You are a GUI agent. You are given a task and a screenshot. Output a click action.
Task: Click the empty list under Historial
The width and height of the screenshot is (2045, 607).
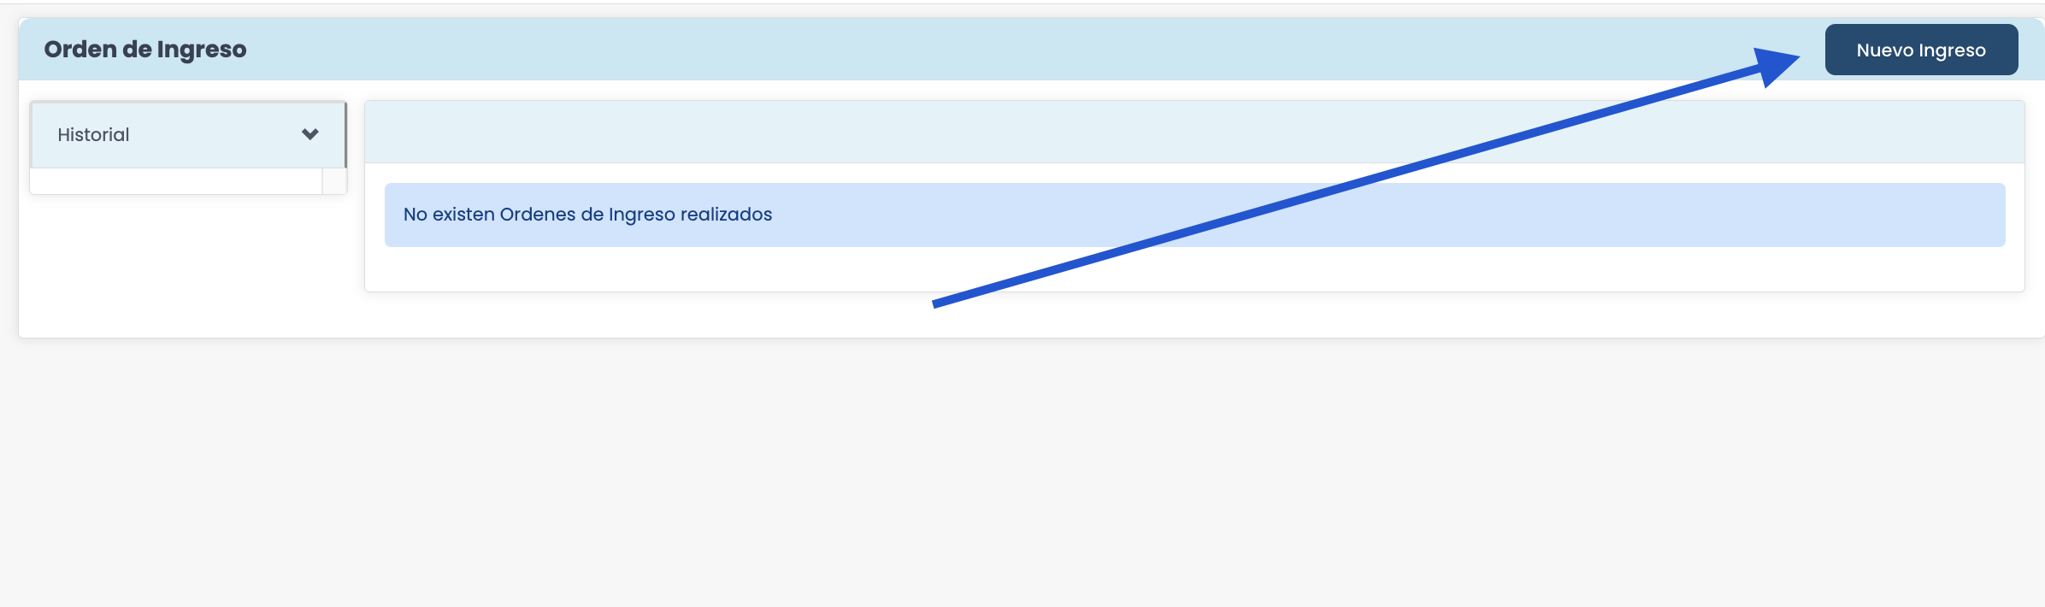click(176, 181)
